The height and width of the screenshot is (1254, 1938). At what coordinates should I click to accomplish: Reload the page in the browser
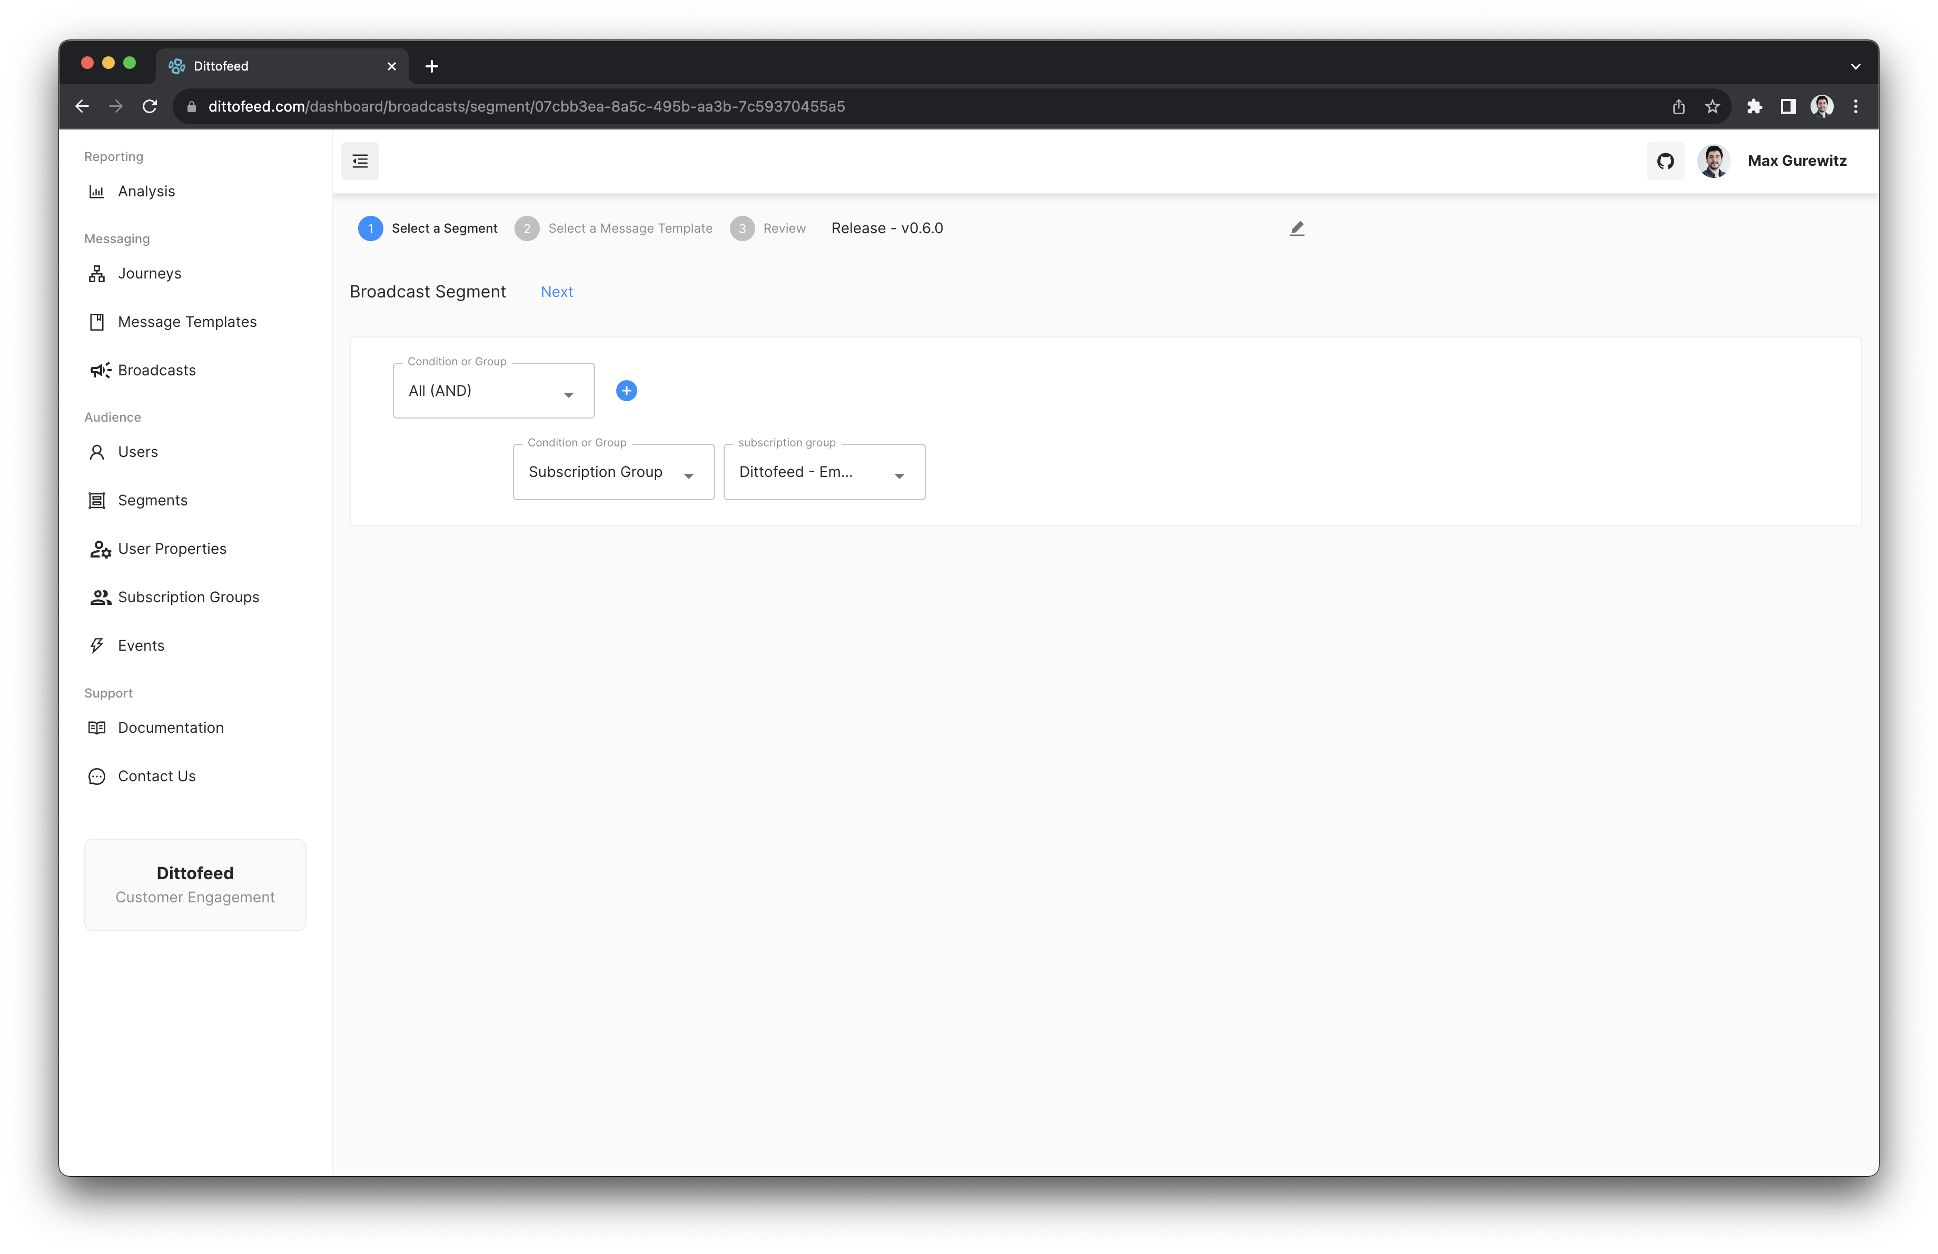(x=150, y=106)
